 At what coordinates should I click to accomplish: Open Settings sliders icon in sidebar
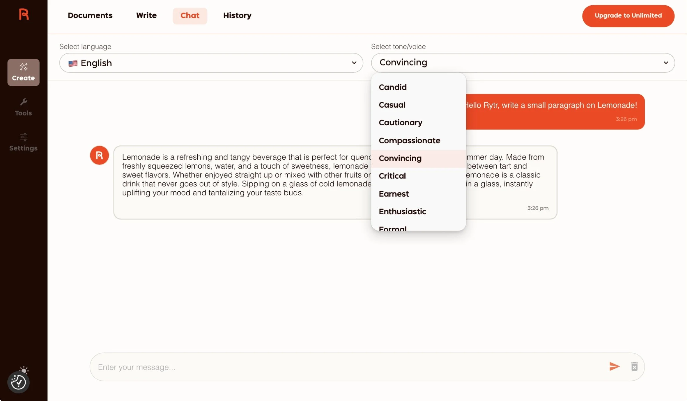click(23, 137)
